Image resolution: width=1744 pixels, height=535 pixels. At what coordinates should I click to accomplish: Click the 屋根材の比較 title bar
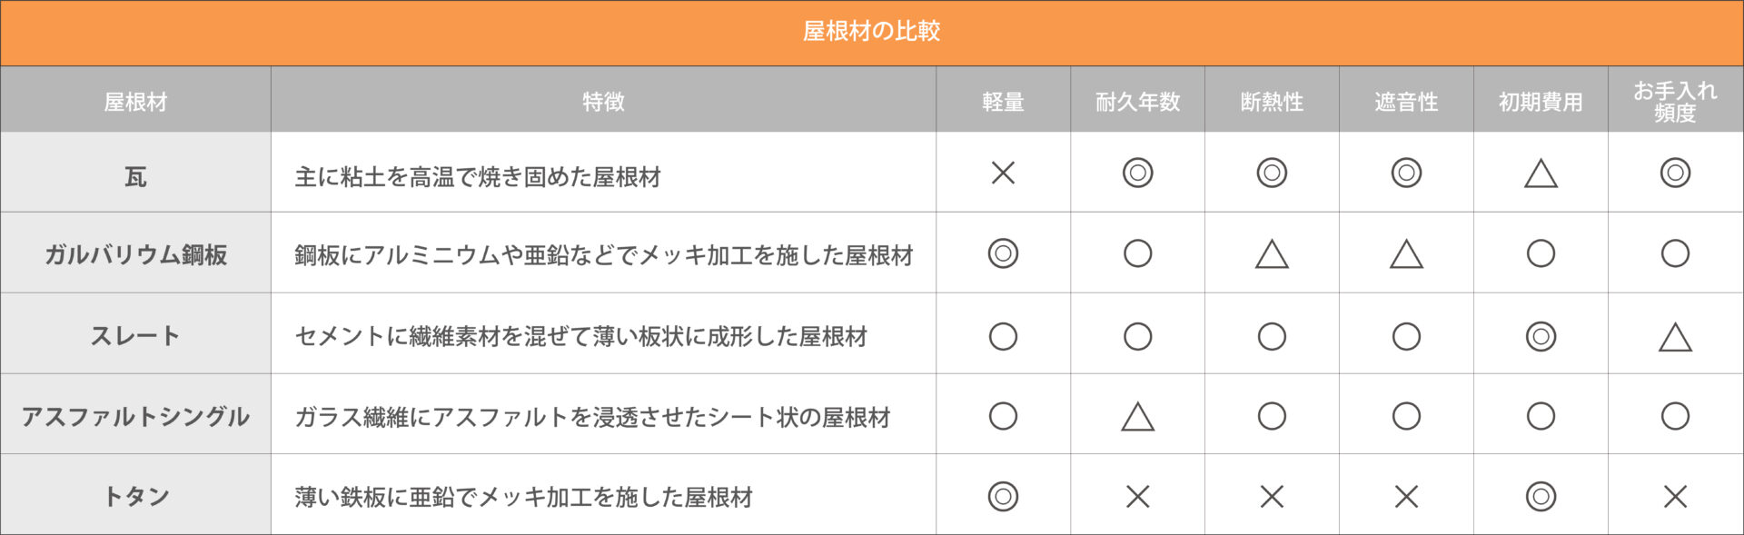(871, 32)
